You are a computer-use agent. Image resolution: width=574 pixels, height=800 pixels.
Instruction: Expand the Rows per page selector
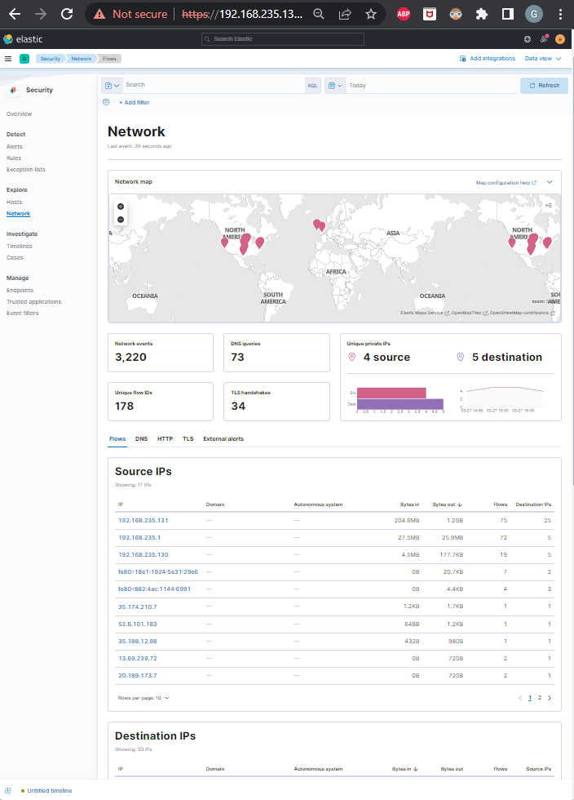coord(144,698)
